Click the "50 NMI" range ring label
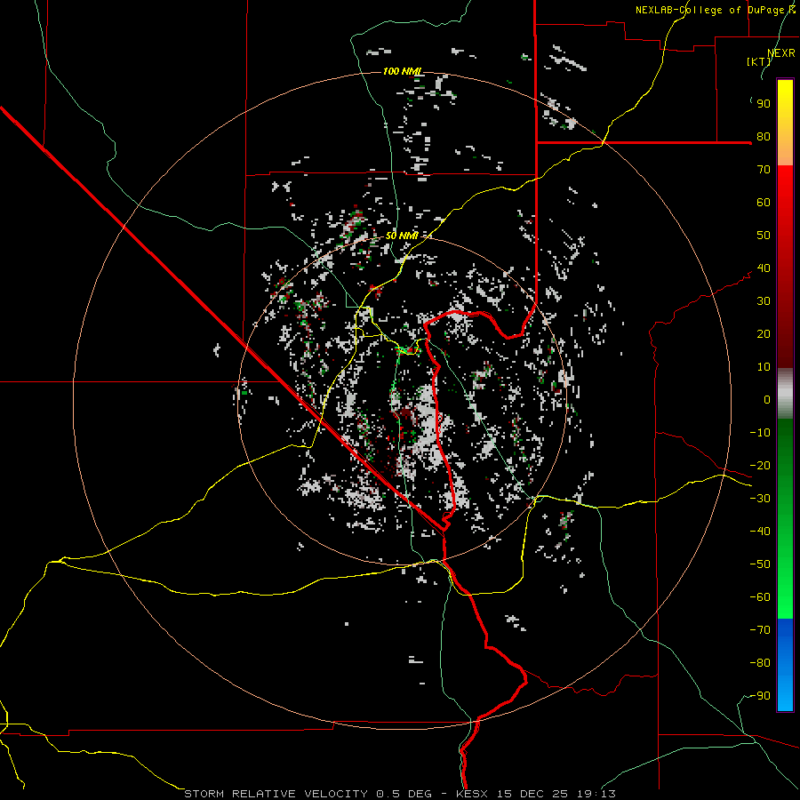800x800 pixels. point(402,236)
